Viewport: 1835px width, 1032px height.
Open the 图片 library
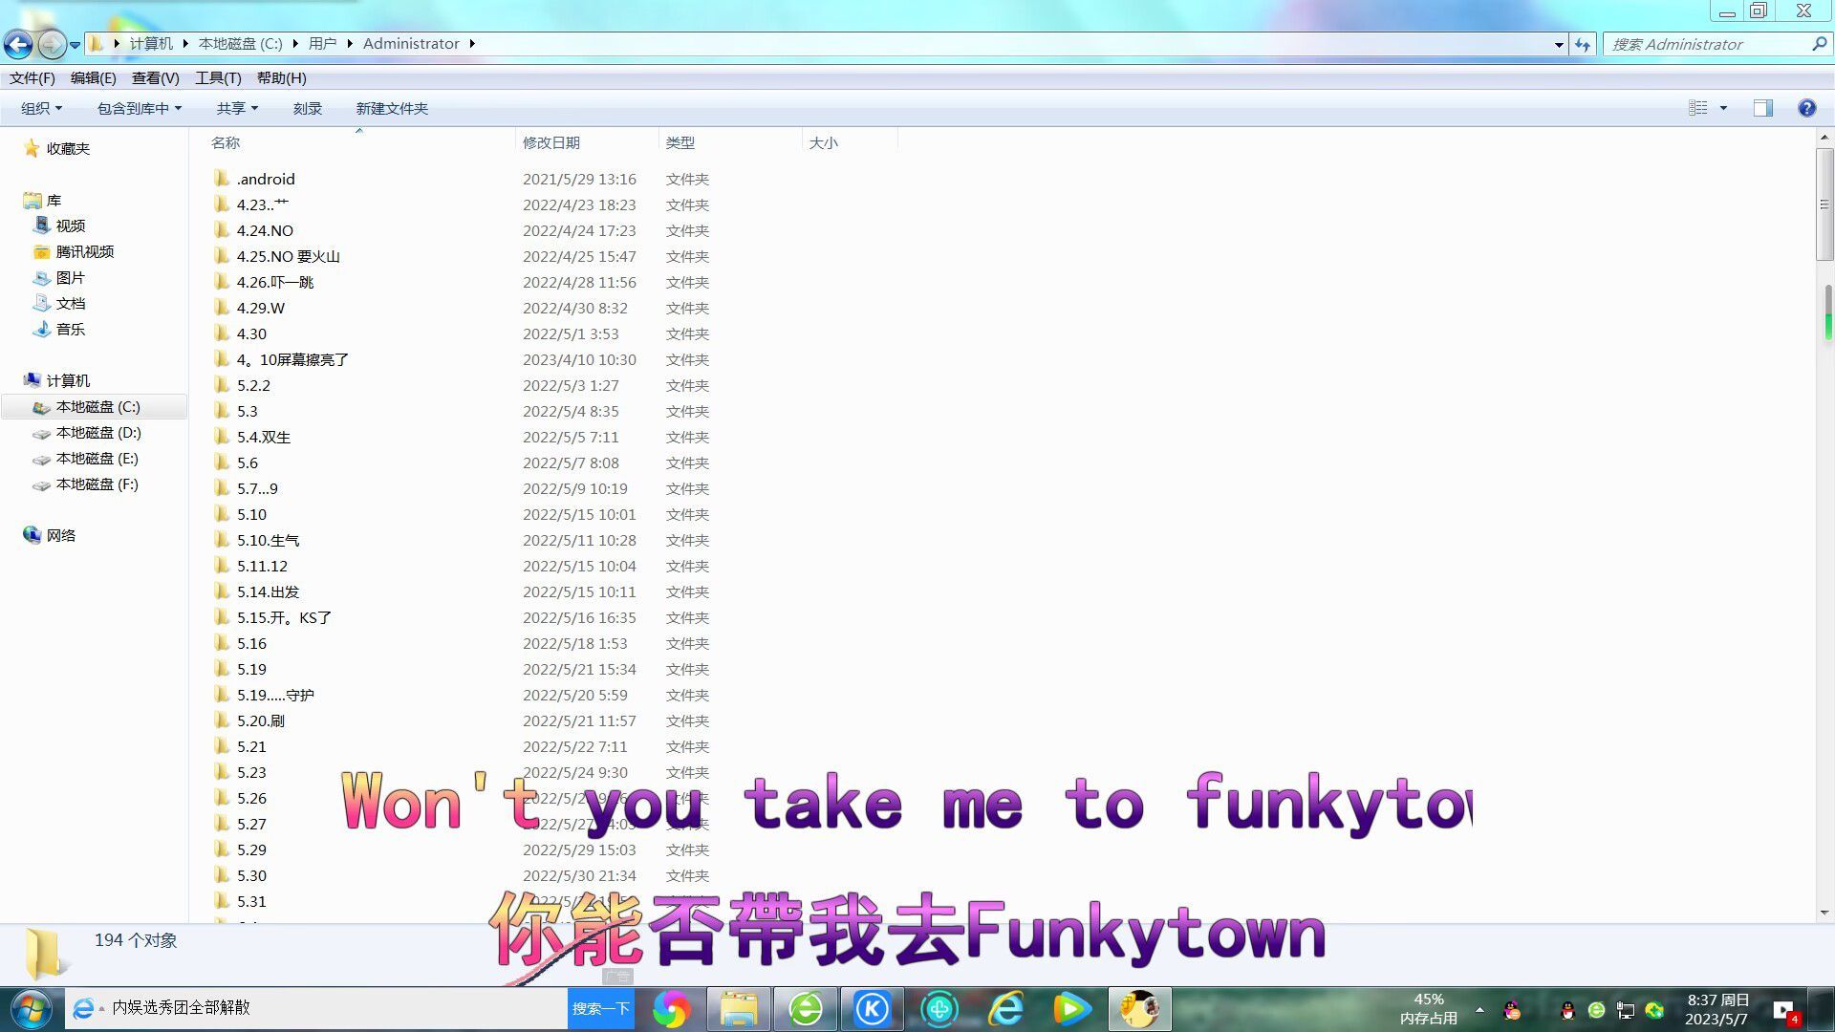[70, 278]
